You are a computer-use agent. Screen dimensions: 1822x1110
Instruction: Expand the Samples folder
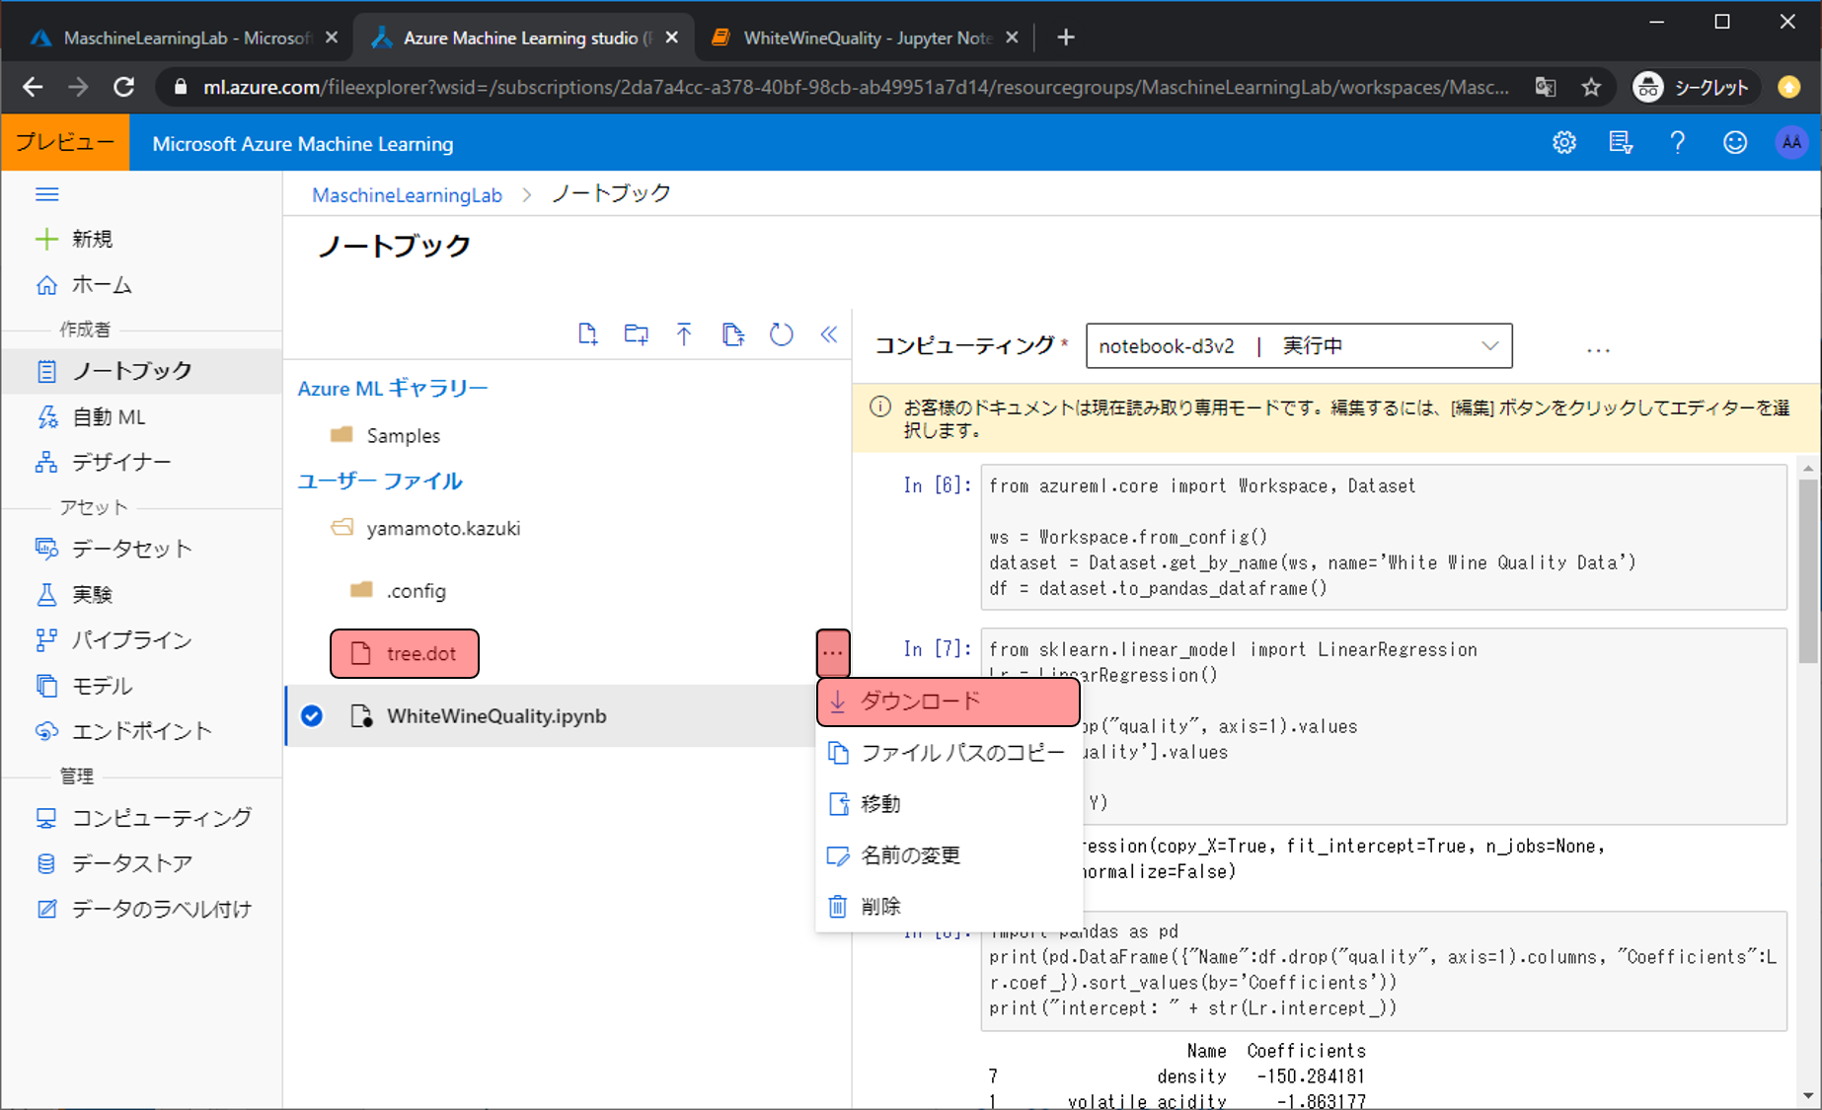coord(403,435)
